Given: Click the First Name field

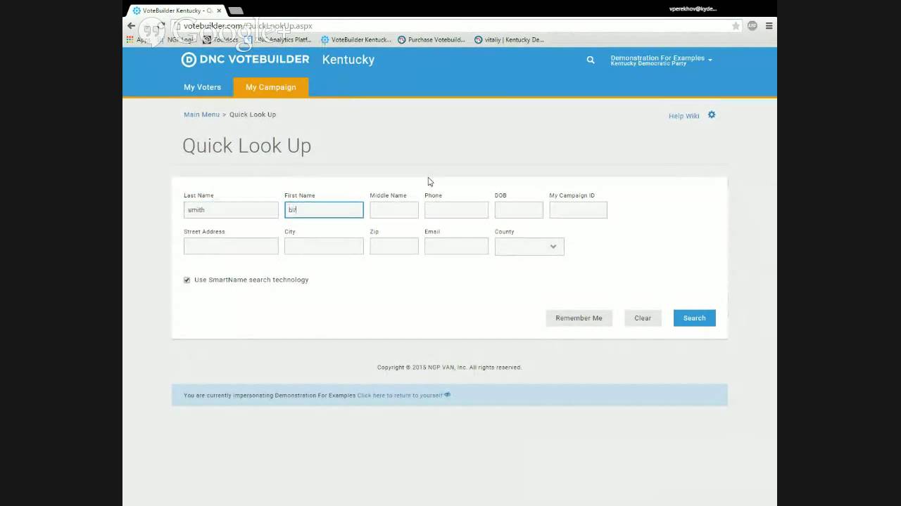Looking at the screenshot, I should coord(324,209).
